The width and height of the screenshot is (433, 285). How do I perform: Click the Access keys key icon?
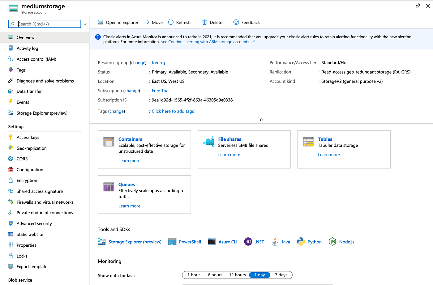point(11,137)
